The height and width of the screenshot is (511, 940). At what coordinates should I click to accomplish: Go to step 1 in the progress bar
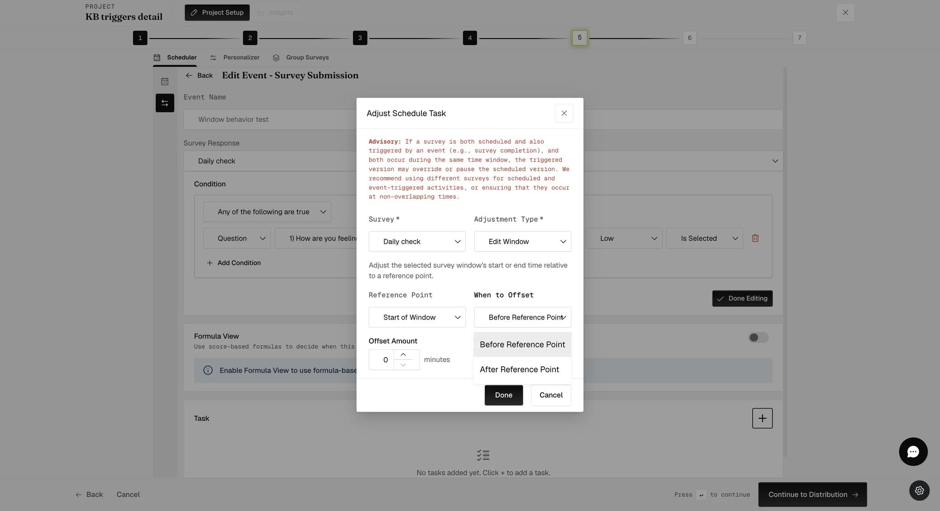140,38
